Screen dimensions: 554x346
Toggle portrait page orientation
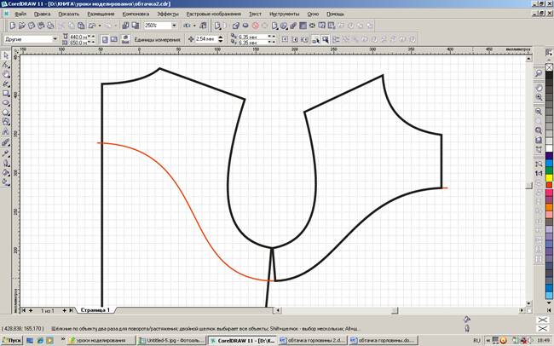click(x=105, y=39)
